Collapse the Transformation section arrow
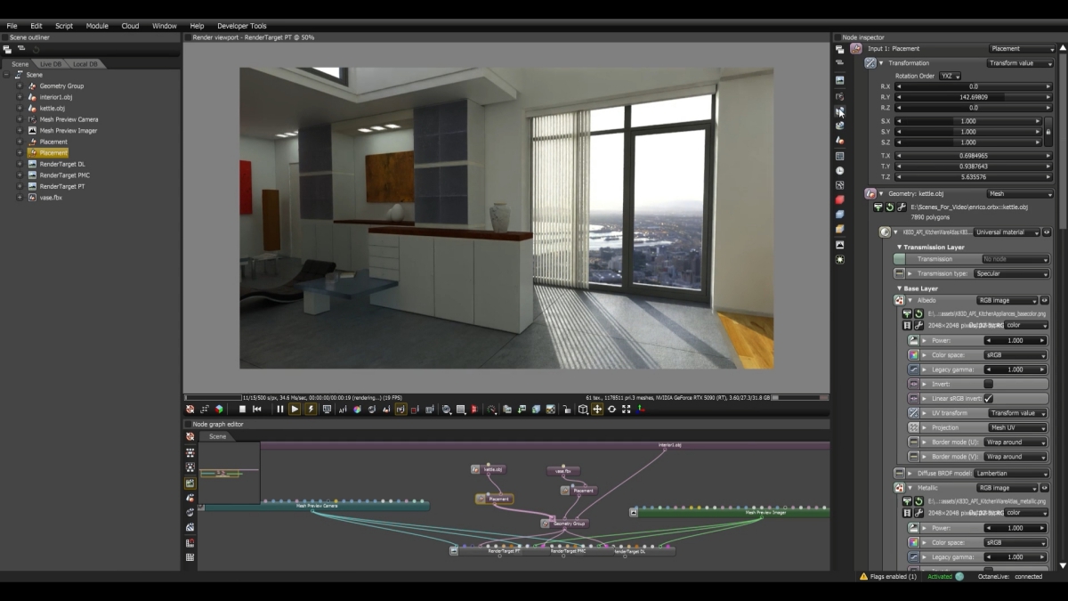The image size is (1068, 601). click(x=881, y=63)
